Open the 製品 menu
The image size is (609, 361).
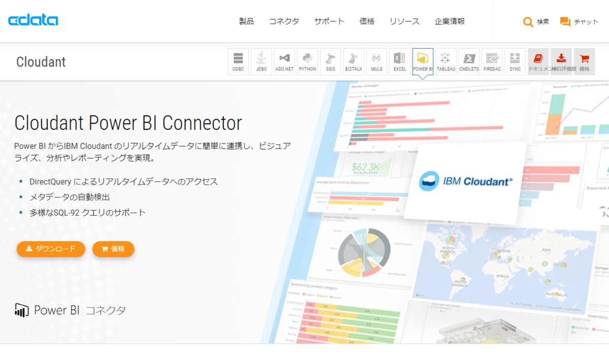click(246, 21)
